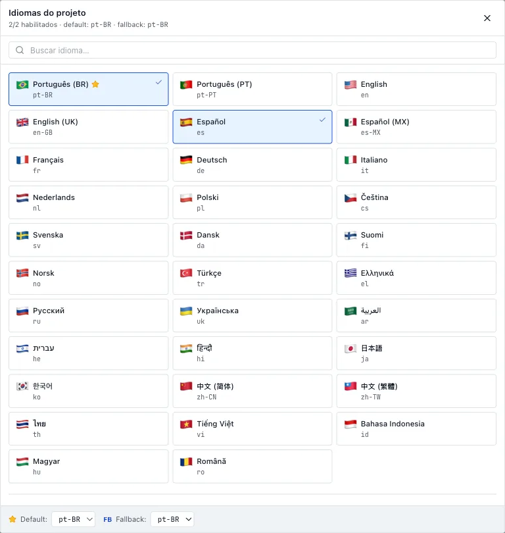505x533 pixels.
Task: Enable the Polski language card
Action: tap(252, 202)
